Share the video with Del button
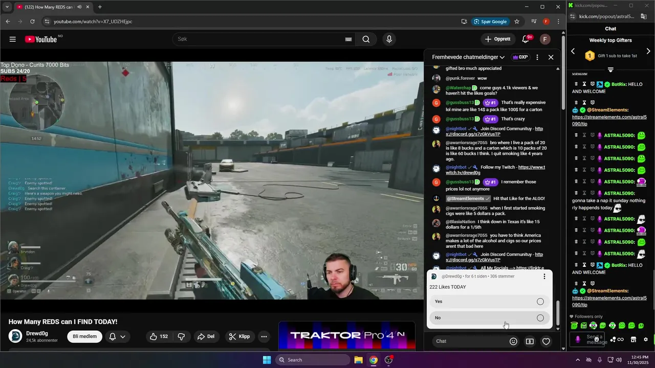The width and height of the screenshot is (655, 368). (206, 336)
